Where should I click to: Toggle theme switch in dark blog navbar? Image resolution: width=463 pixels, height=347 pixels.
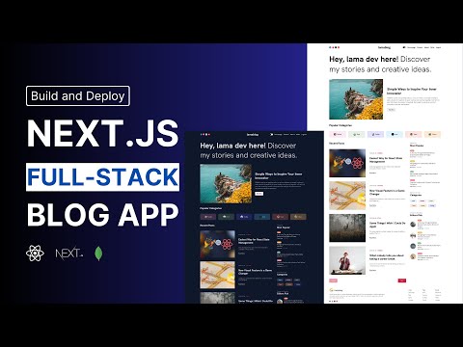[x=272, y=134]
